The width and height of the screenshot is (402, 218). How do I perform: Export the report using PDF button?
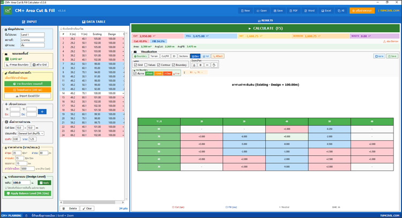pos(293,10)
